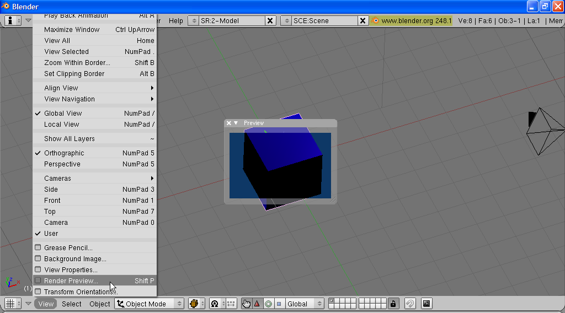Viewport: 565px width, 313px height.
Task: Switch to Front view
Action: point(95,201)
